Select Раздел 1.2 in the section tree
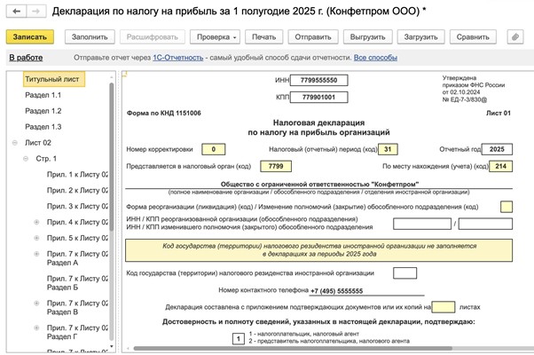 click(43, 111)
